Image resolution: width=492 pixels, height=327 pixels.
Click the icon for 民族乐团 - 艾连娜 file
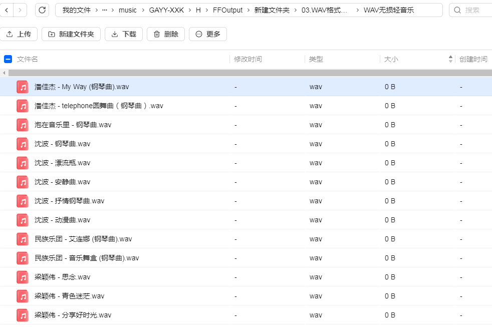[23, 239]
